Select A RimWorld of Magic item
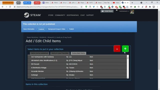The image size is (160, 90). pyautogui.click(x=77, y=68)
